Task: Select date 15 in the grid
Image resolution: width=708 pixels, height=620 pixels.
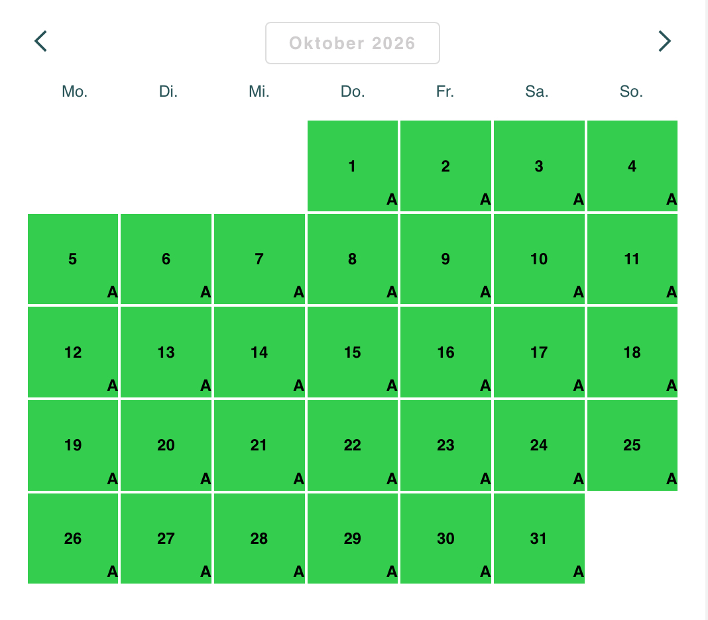Action: click(x=353, y=352)
